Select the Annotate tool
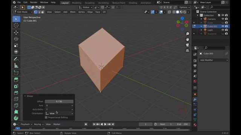Screen dimensions: 241x135 point(16,59)
